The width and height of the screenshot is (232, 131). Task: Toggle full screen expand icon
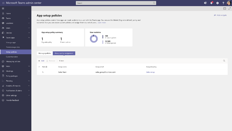tap(230, 8)
